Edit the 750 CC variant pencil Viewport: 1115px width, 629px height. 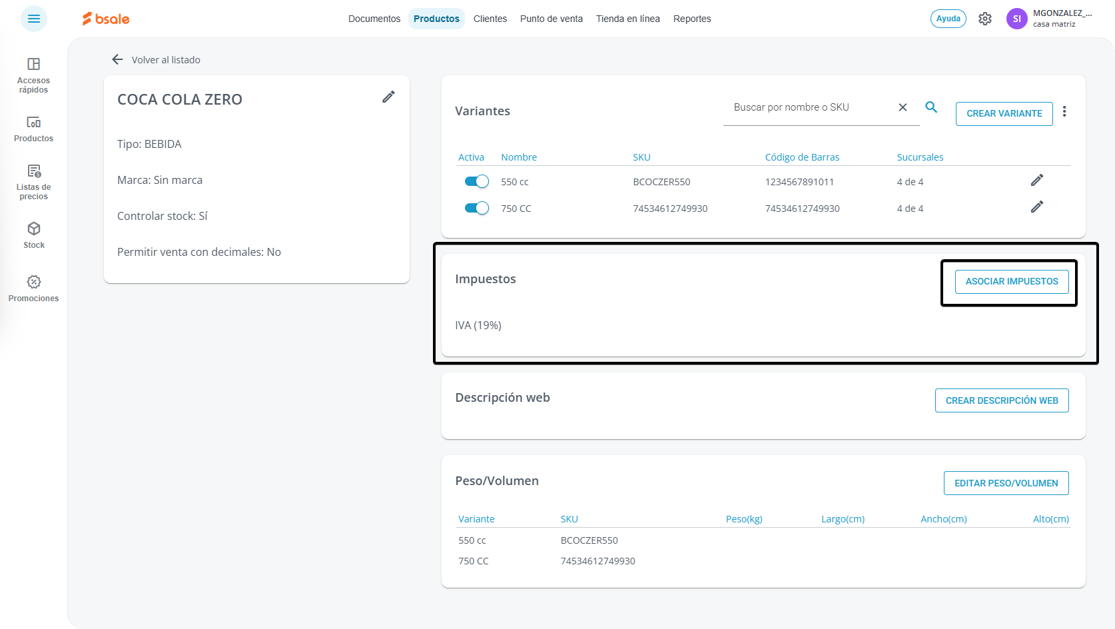(1037, 207)
